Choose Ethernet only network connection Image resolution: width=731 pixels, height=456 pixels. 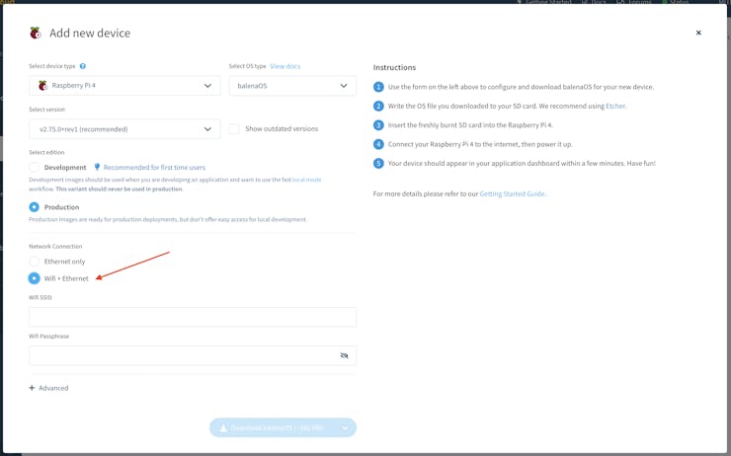(34, 262)
